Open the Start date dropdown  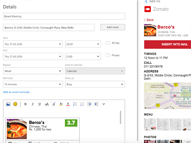(x=33, y=44)
